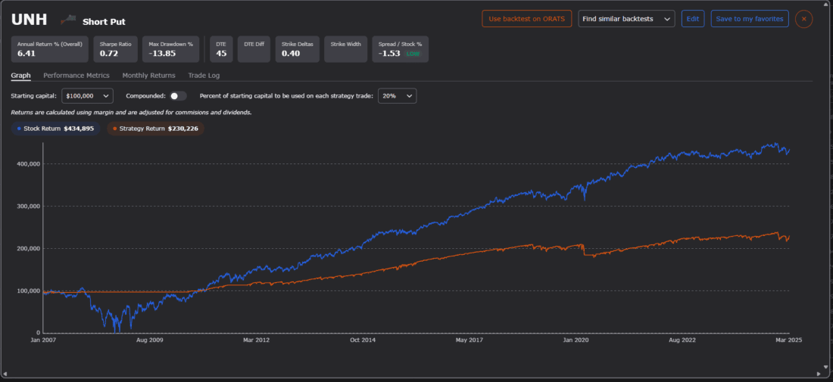Viewport: 833px width, 382px height.
Task: Click the Short Put strategy name
Action: point(105,22)
